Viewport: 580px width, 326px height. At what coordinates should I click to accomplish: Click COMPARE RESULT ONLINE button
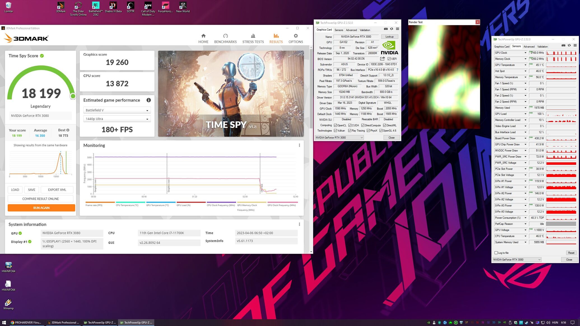[41, 199]
